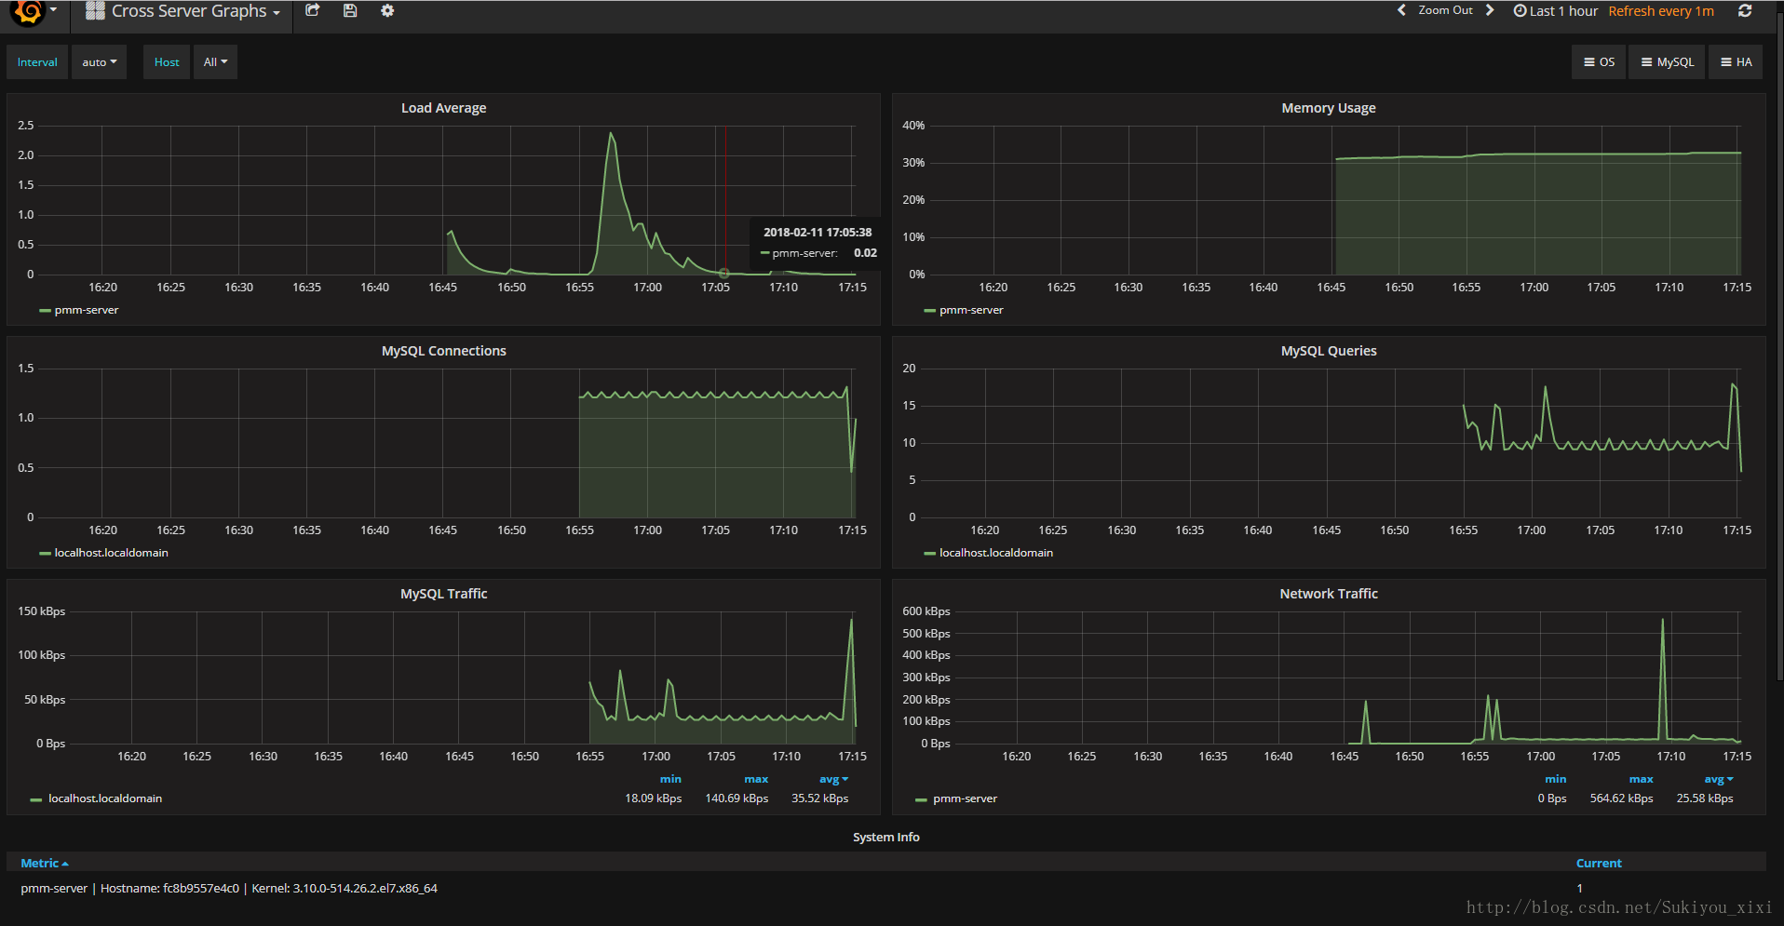Sort MySQL Traffic legend by min

670,779
